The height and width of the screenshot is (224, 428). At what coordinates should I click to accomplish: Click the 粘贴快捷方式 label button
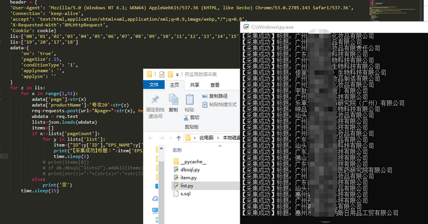pyautogui.click(x=223, y=105)
